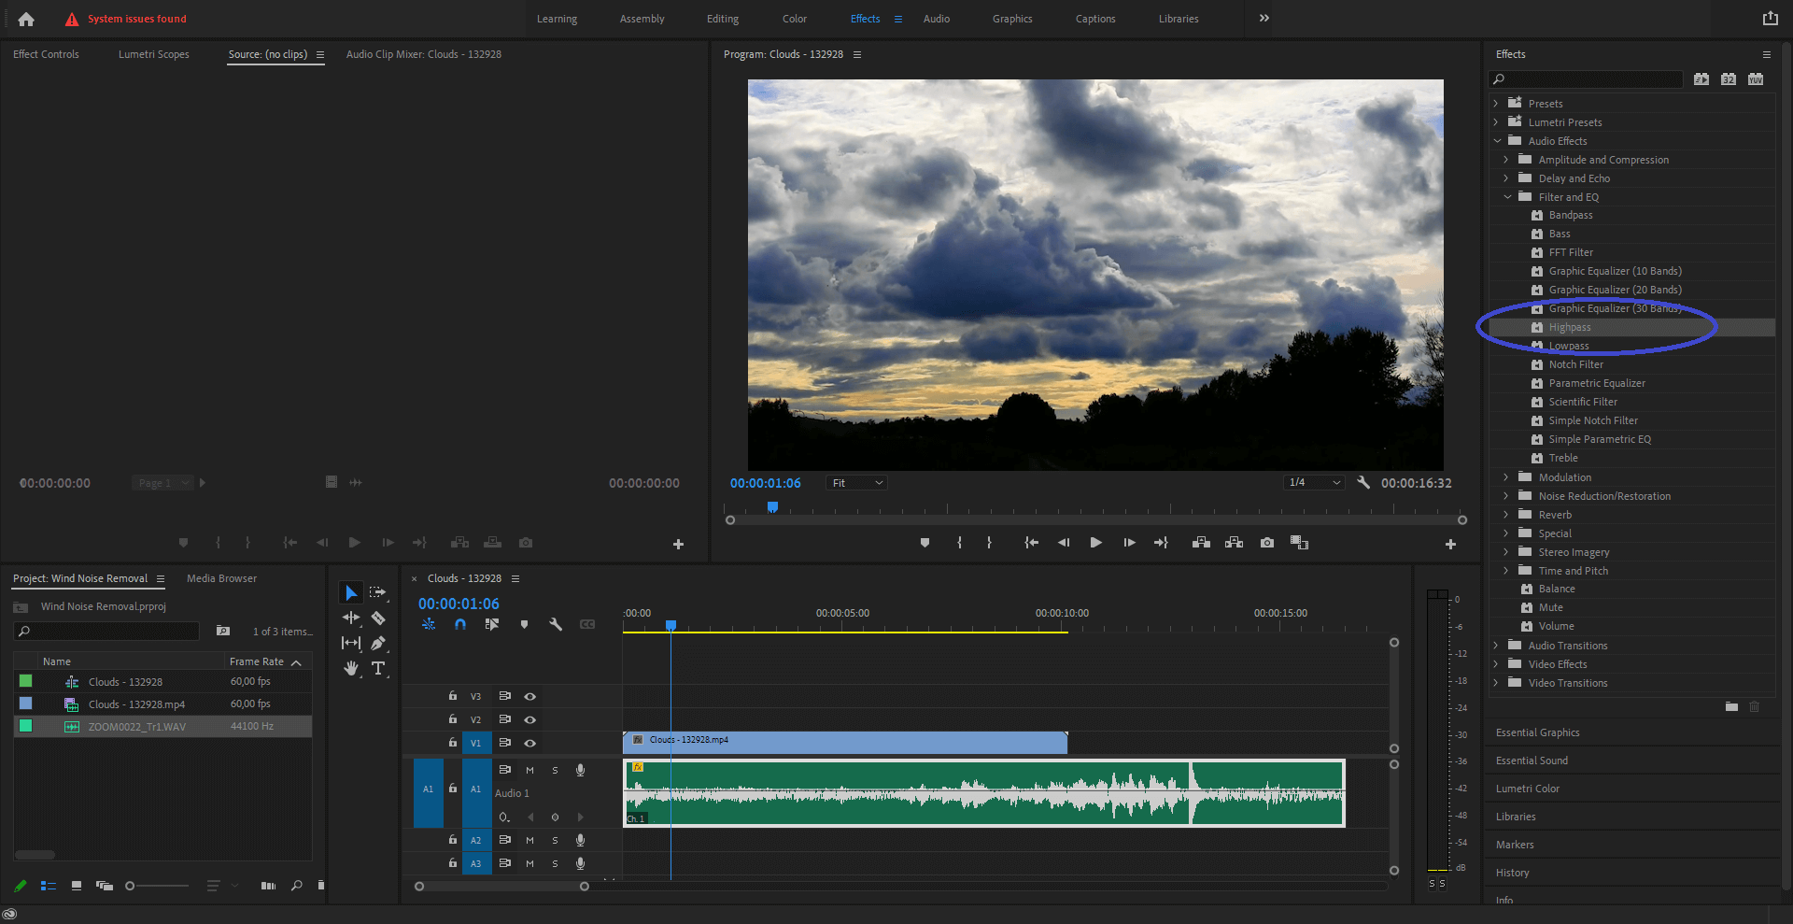Select the Type tool
This screenshot has width=1793, height=924.
(378, 668)
